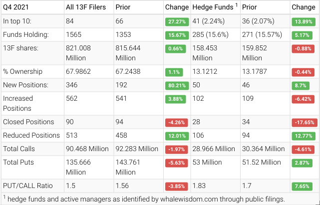Click the red -6.42% change badge
This screenshot has height=205, width=320.
tap(303, 99)
